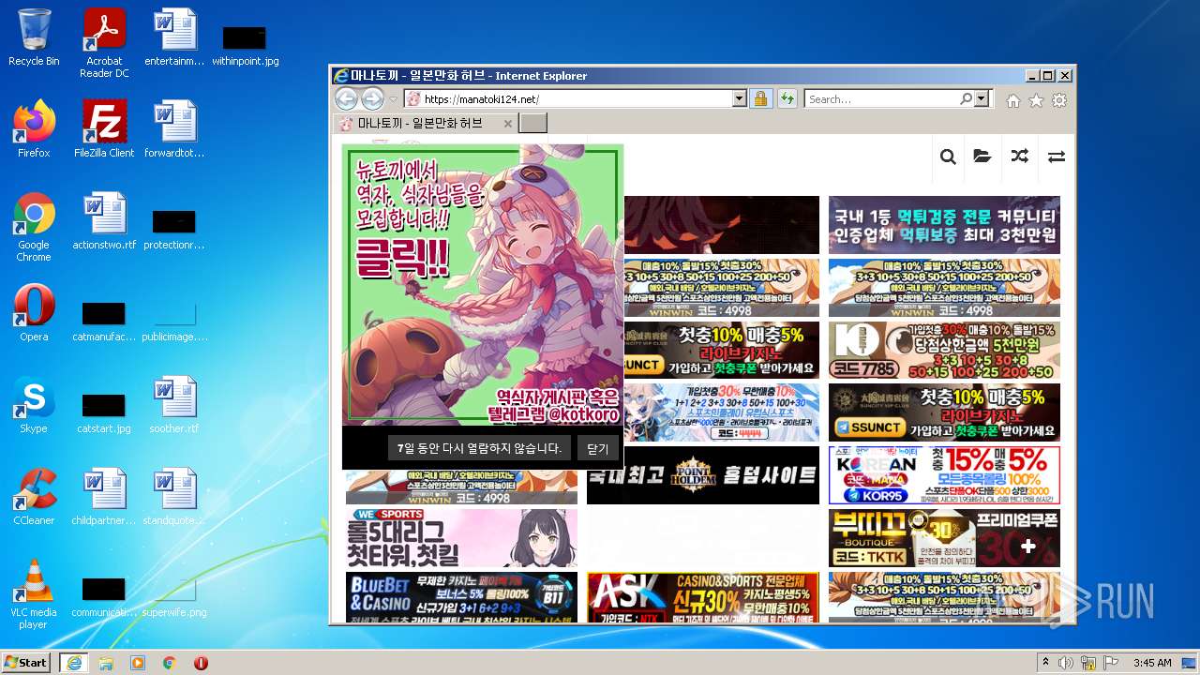The height and width of the screenshot is (675, 1200).
Task: Open the recent pages dropdown arrow
Action: point(394,99)
